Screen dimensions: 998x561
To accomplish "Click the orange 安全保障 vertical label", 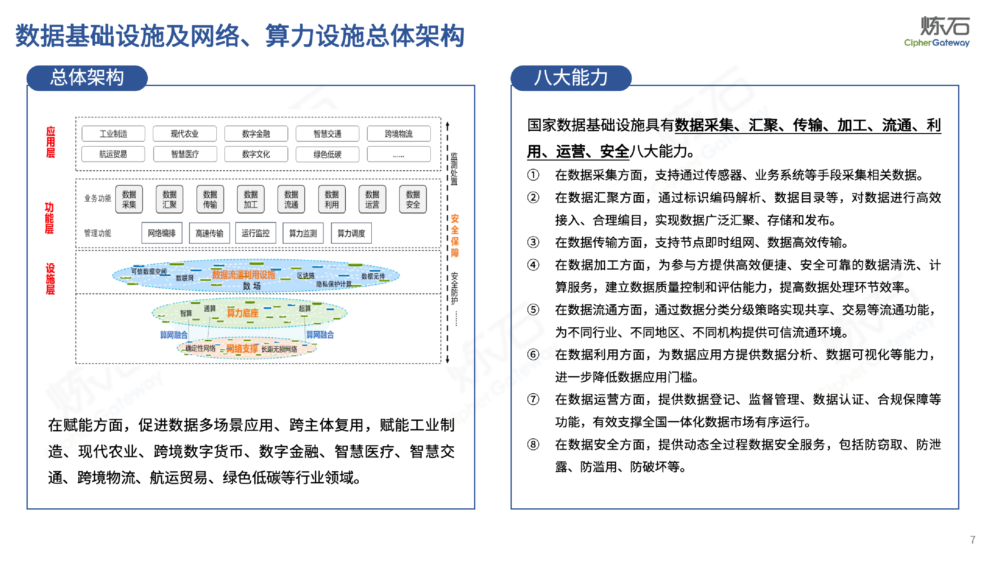I will [x=454, y=236].
